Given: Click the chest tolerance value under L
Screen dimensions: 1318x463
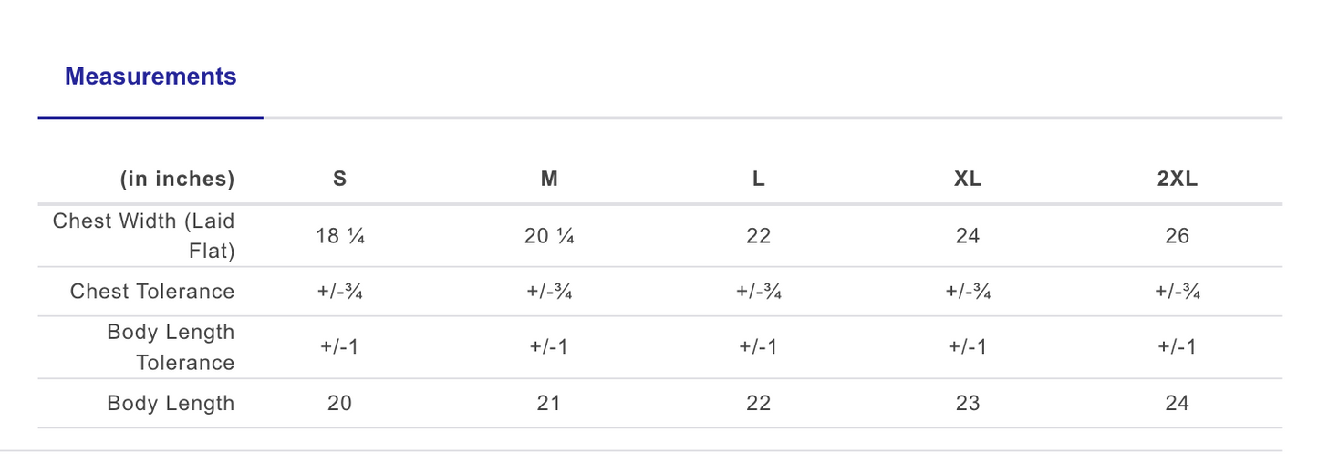Looking at the screenshot, I should coord(758,292).
